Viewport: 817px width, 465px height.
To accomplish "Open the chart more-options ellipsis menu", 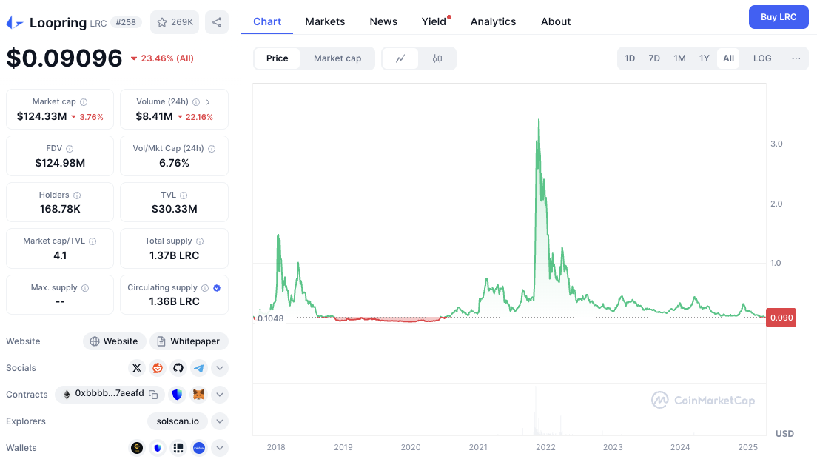I will pos(796,58).
